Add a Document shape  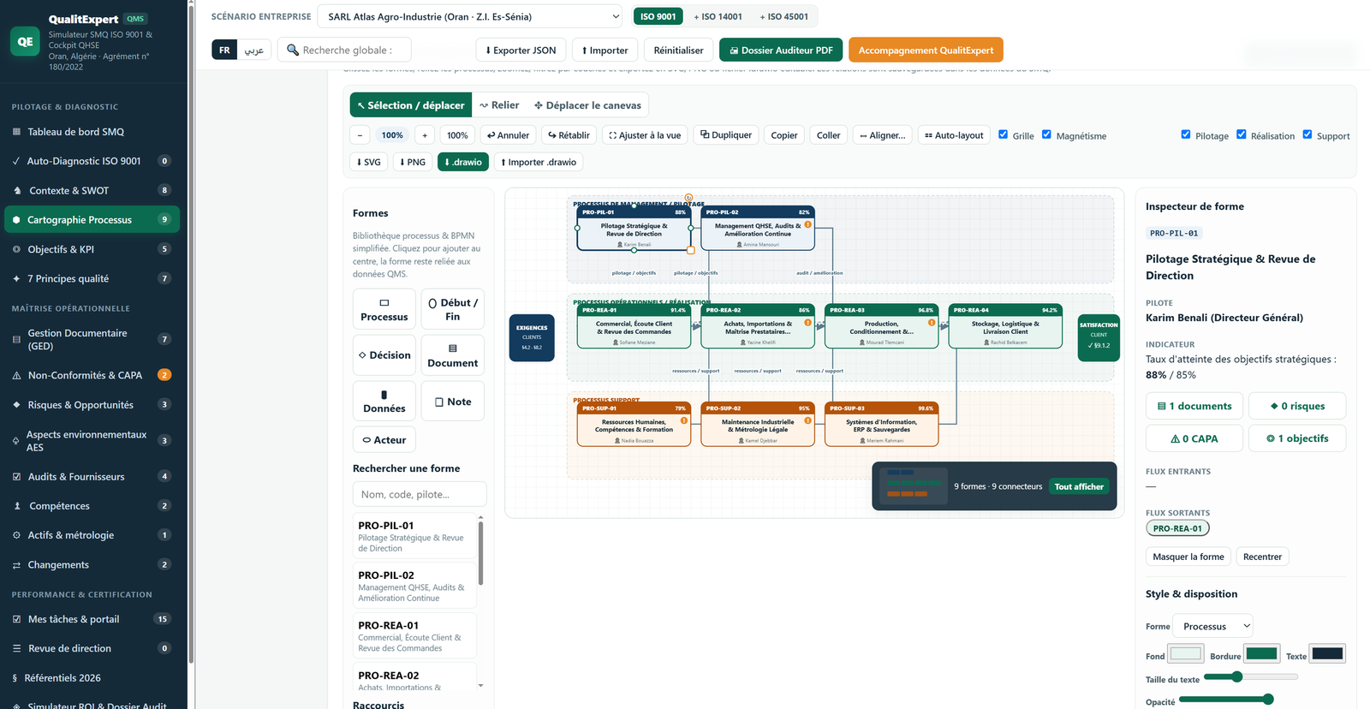pos(453,355)
